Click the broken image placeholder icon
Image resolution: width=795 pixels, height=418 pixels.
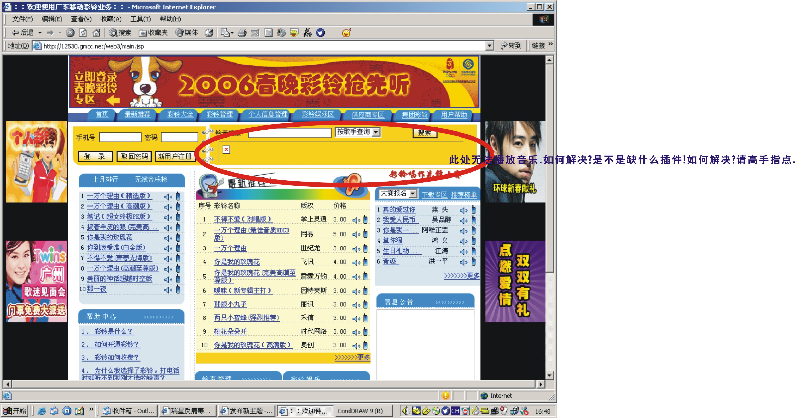point(226,150)
